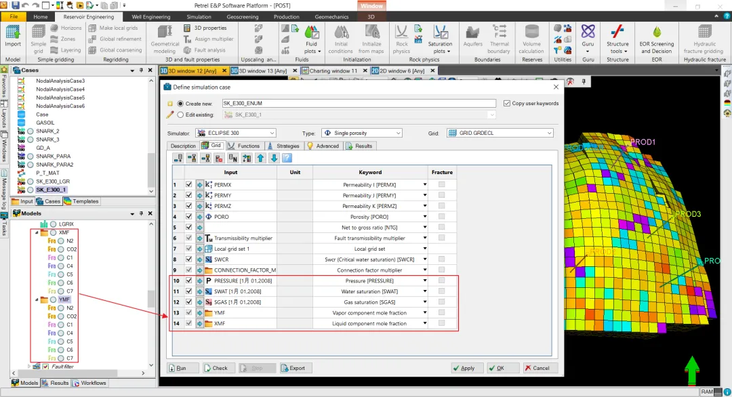Open the Aquifers tool
The width and height of the screenshot is (732, 397).
tap(472, 37)
